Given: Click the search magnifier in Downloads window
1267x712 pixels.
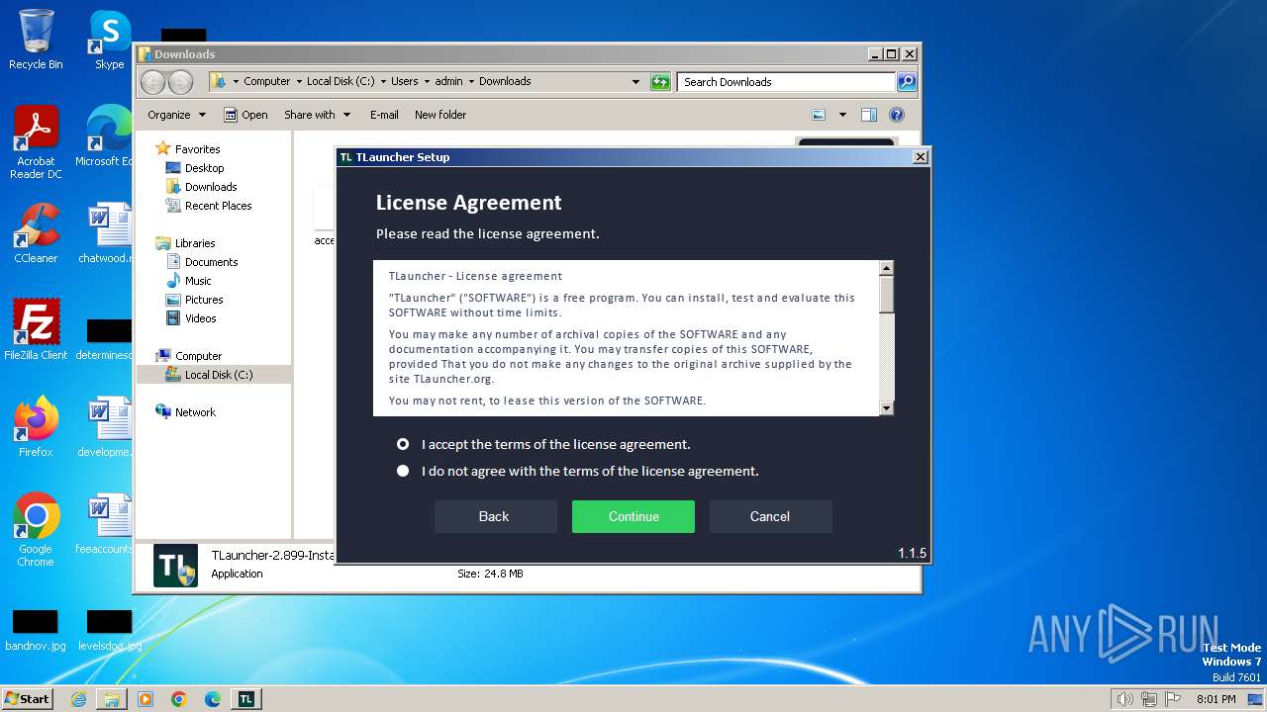Looking at the screenshot, I should click(907, 82).
